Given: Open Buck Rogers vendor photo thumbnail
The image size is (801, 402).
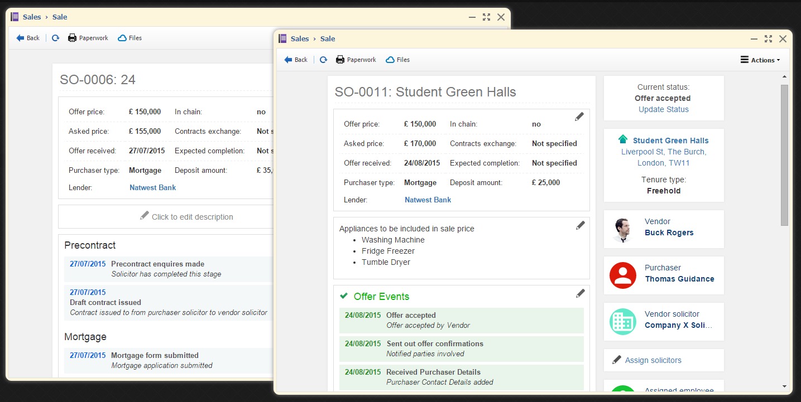Looking at the screenshot, I should 623,229.
